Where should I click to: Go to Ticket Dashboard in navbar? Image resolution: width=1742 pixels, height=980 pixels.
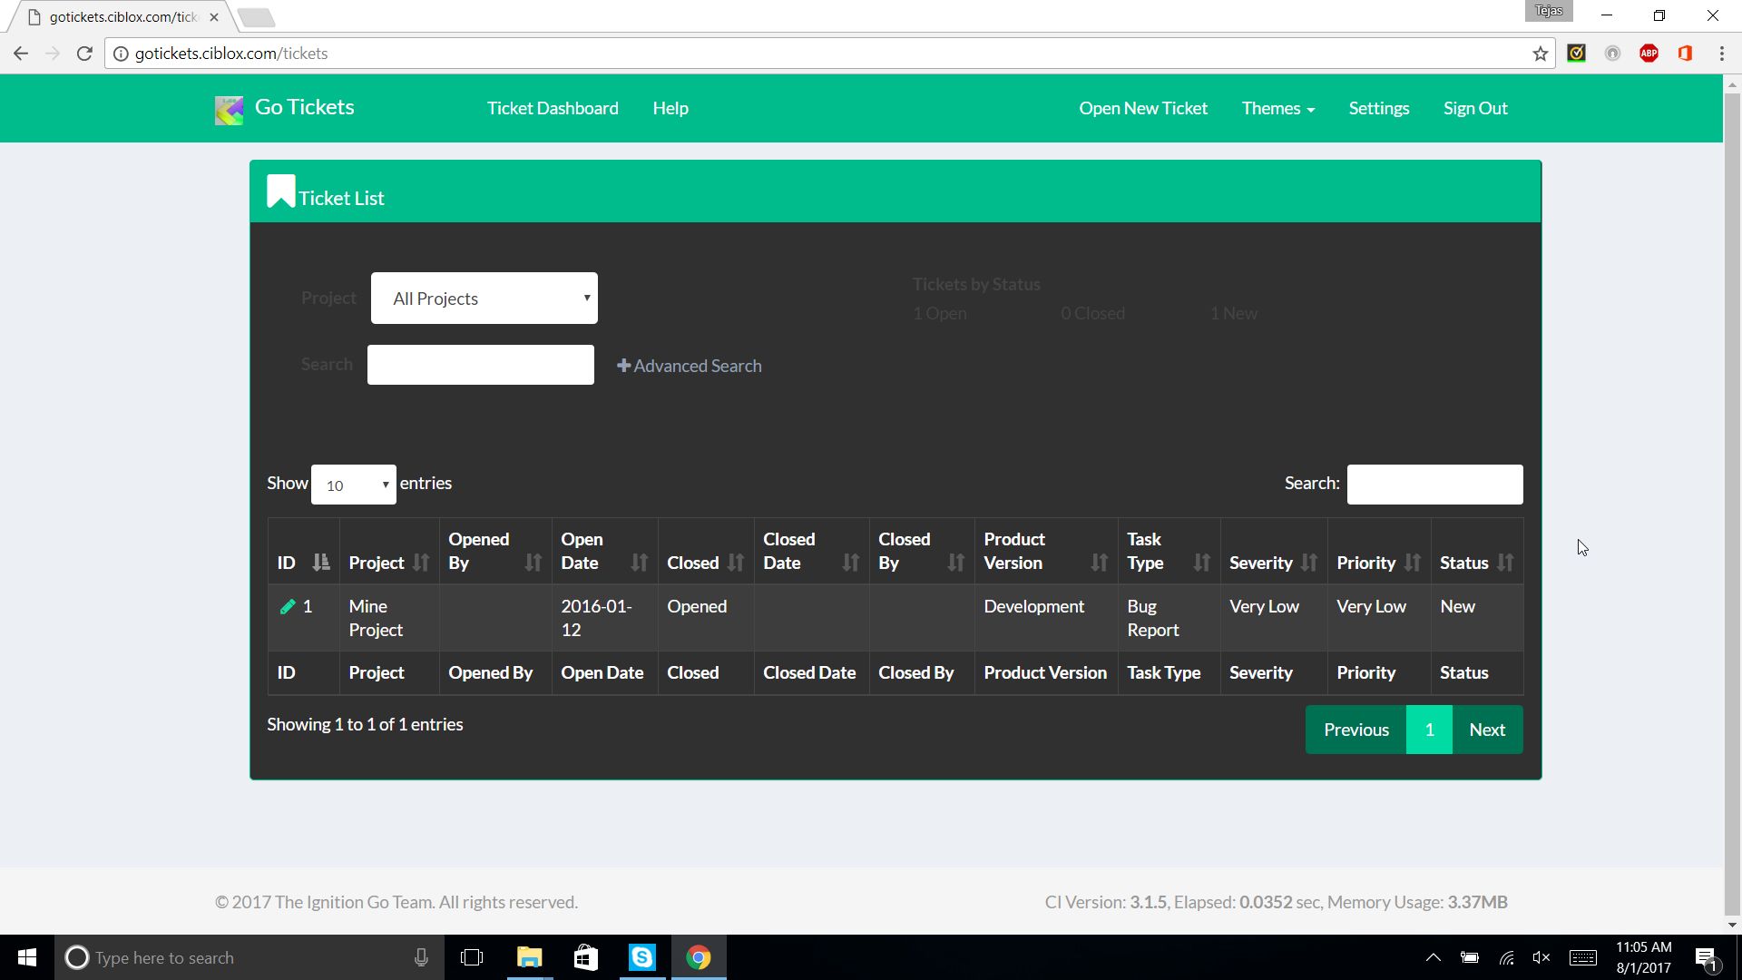click(x=553, y=108)
